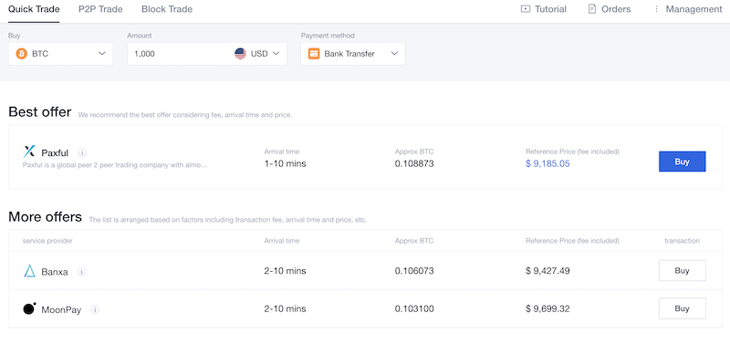The image size is (730, 355).
Task: Buy from Banxa offer
Action: tap(682, 271)
